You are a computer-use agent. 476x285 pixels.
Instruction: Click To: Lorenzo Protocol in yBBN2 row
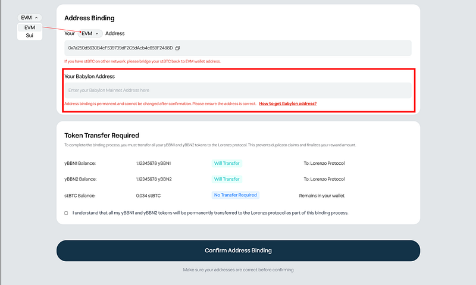pos(324,179)
